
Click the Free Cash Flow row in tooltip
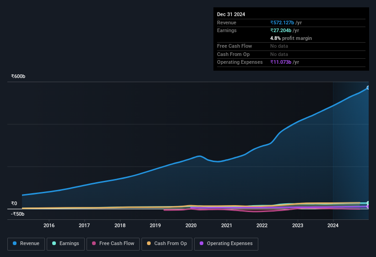[x=291, y=46]
